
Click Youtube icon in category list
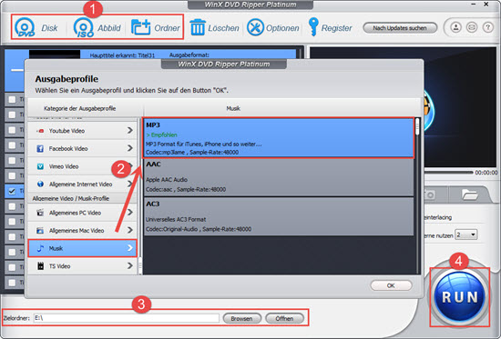(x=40, y=131)
